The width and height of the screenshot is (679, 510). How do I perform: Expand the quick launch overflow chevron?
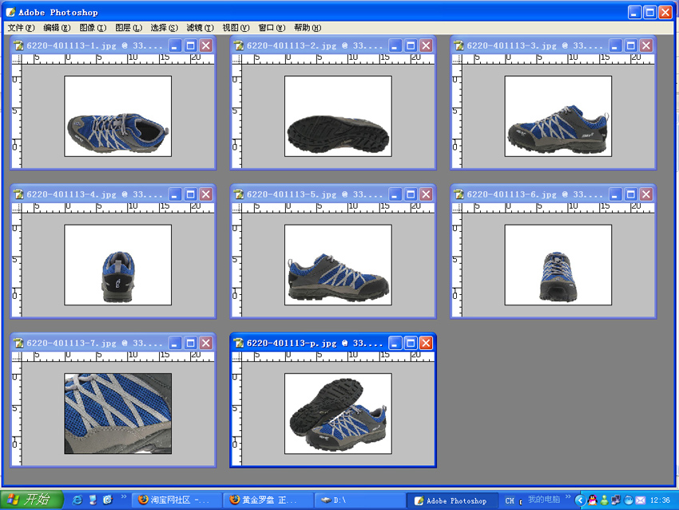[x=123, y=496]
